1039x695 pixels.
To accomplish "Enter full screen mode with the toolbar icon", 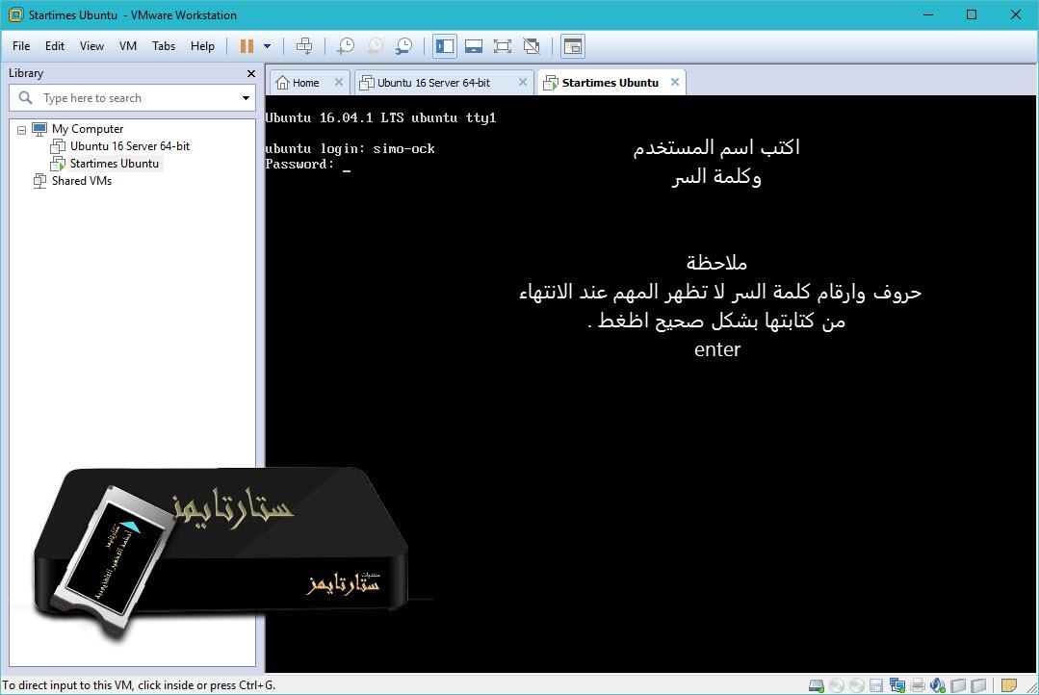I will pos(504,45).
